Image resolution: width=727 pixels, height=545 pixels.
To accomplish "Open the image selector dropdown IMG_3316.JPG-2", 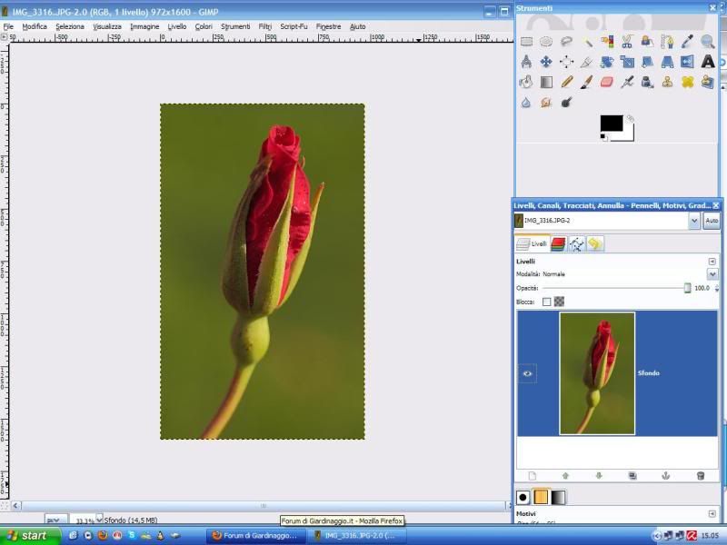I will pos(694,221).
